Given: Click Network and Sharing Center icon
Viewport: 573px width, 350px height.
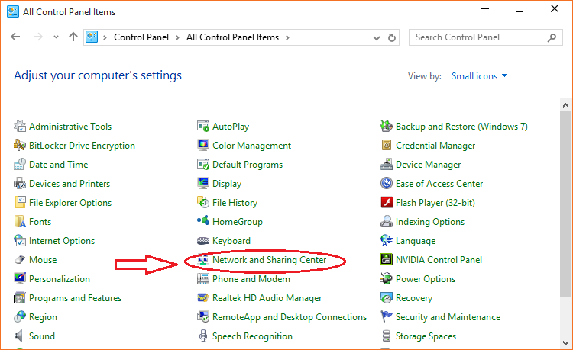Looking at the screenshot, I should [203, 259].
